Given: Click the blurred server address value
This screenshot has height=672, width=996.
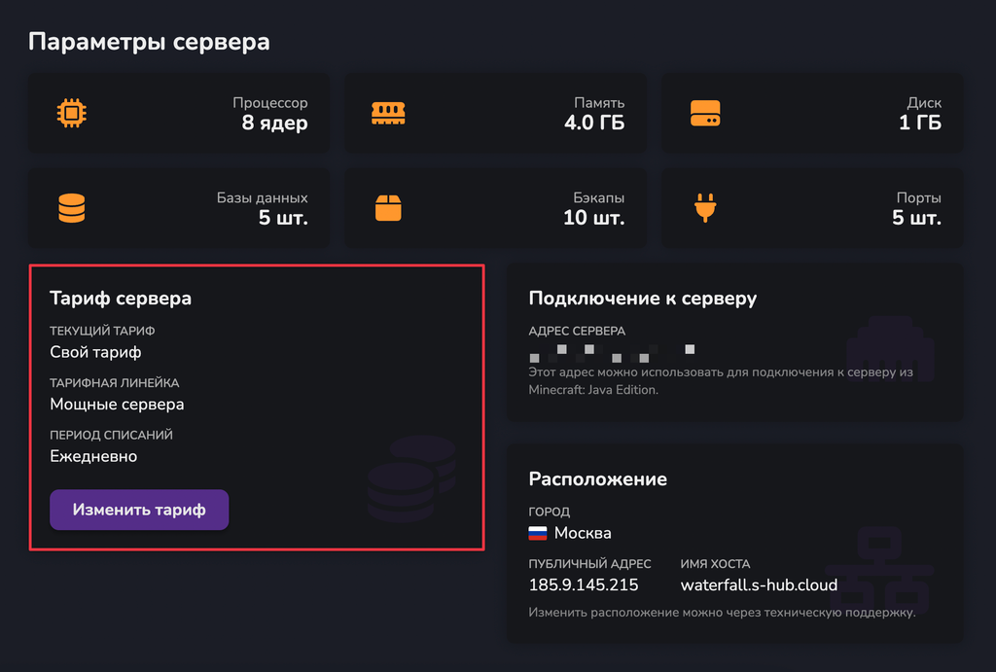Looking at the screenshot, I should tap(613, 350).
